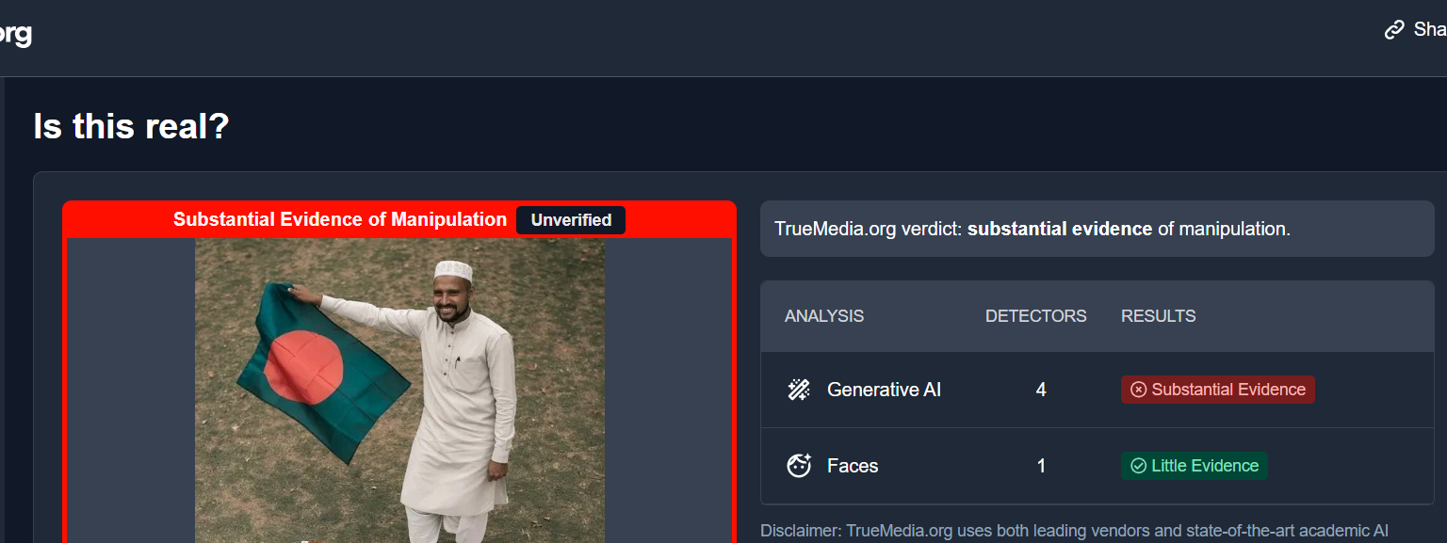
Task: Click the TrueMedia.org verdict summary box
Action: [1097, 229]
